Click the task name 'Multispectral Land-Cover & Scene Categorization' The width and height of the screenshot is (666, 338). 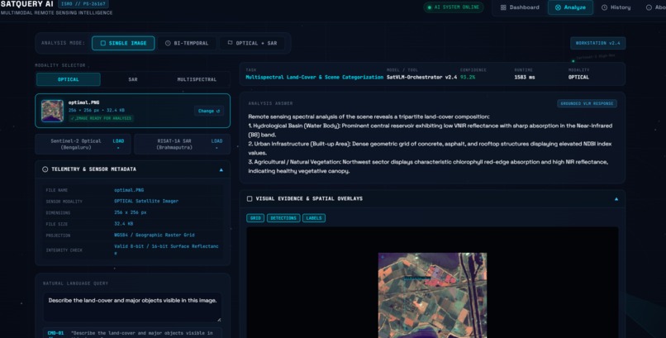[x=314, y=78]
